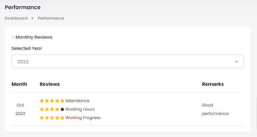The width and height of the screenshot is (257, 137).
Task: Select the Oct 2023 month cell
Action: pyautogui.click(x=20, y=109)
